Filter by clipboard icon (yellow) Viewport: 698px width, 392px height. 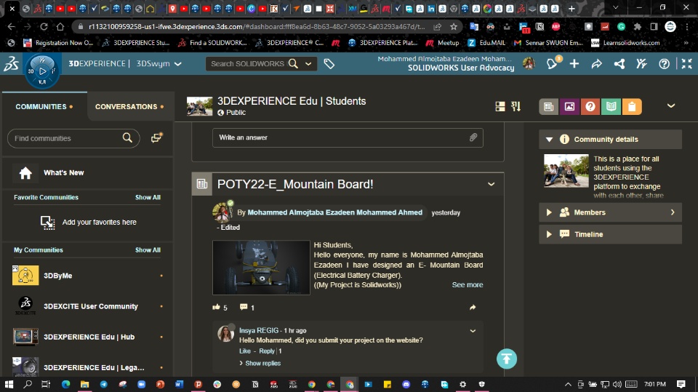(x=632, y=106)
